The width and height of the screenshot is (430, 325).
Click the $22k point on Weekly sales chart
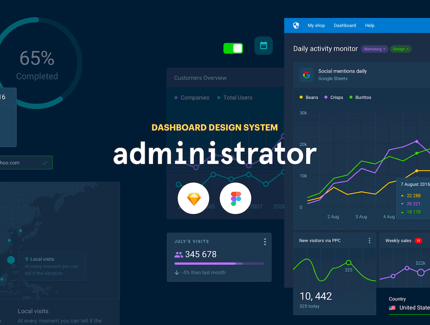421,272
